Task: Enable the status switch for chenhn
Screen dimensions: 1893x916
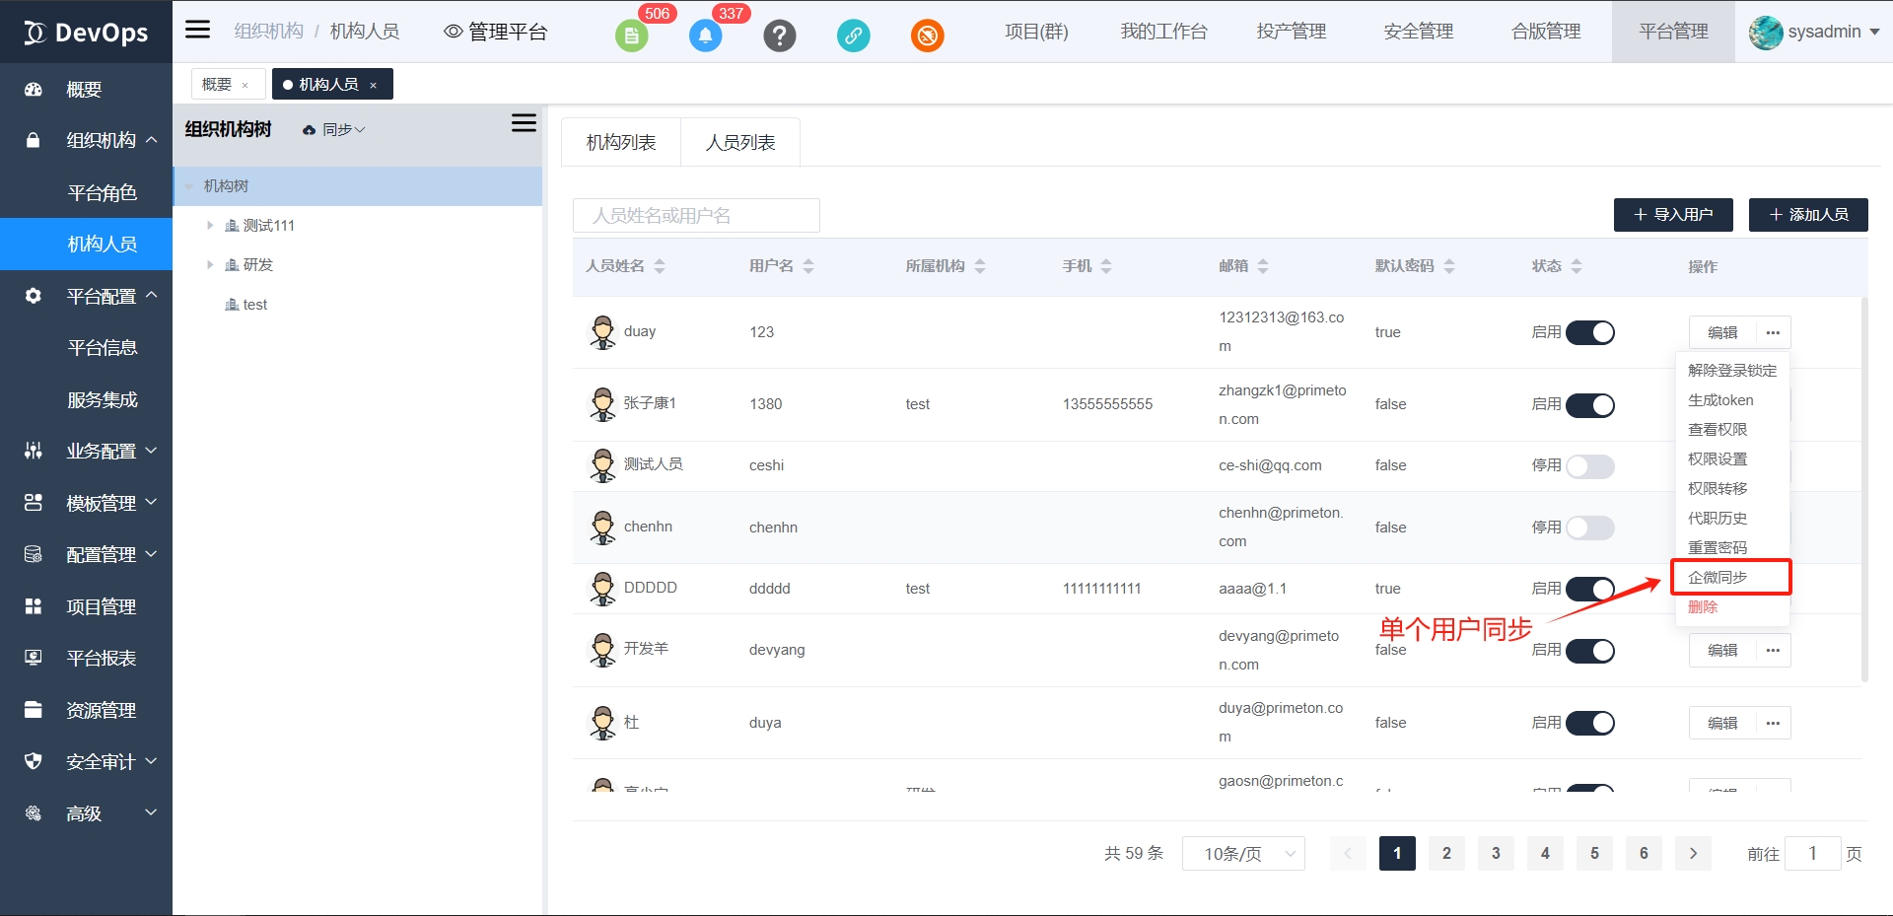Action: [x=1589, y=528]
